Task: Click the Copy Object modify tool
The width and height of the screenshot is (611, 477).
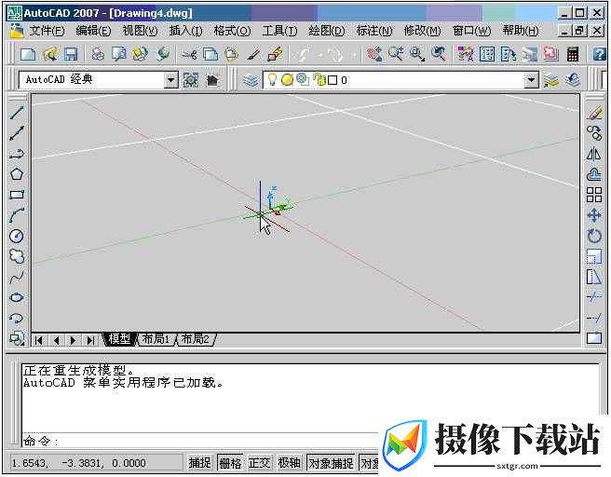Action: 594,133
